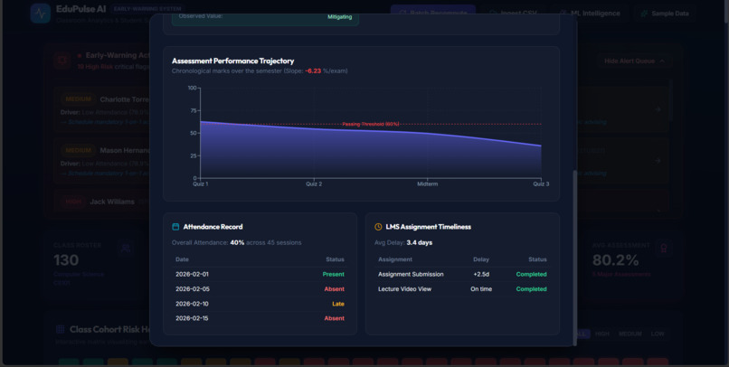
Task: Click the people icon on Class Roster card
Action: tap(125, 248)
